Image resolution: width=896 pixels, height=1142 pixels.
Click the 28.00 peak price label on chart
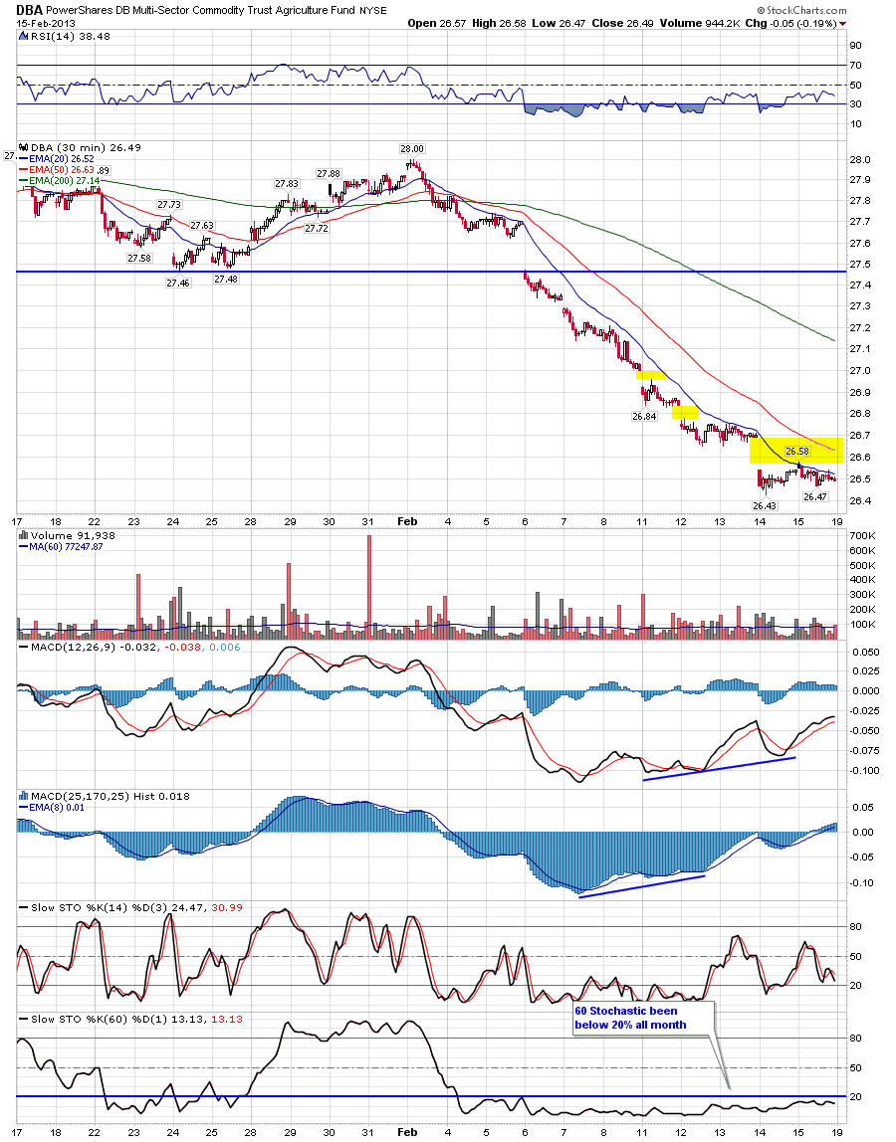412,148
